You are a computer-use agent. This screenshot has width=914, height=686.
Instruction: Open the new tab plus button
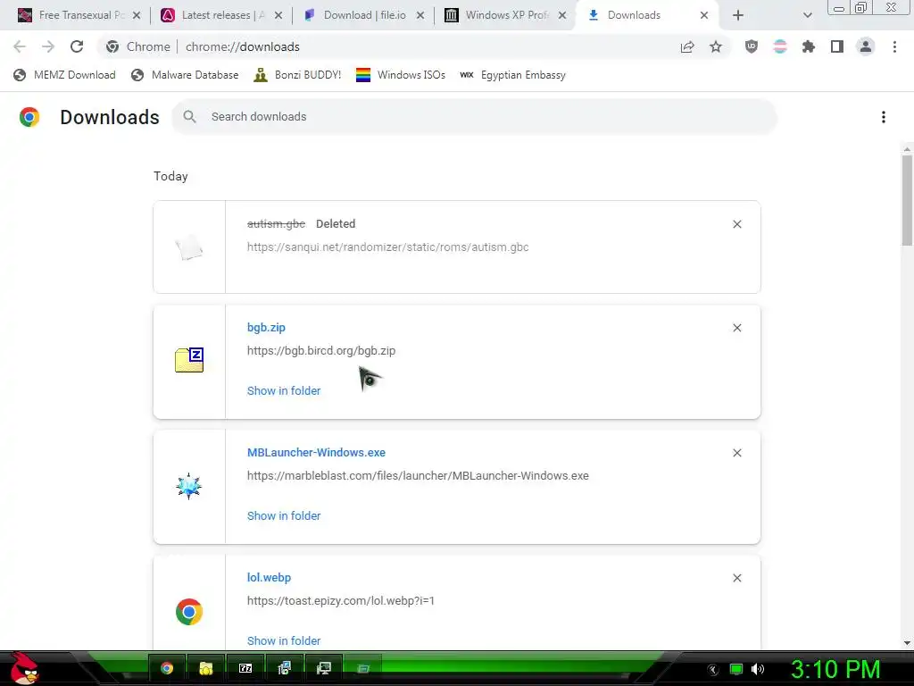pos(738,15)
